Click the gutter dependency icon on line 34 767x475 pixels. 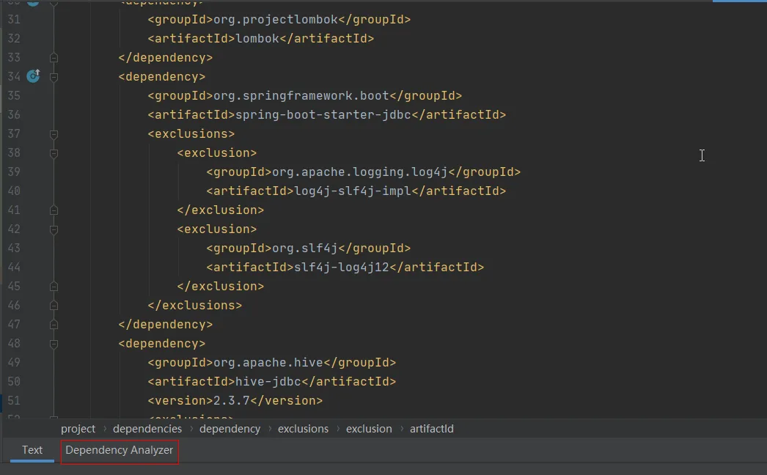click(33, 76)
